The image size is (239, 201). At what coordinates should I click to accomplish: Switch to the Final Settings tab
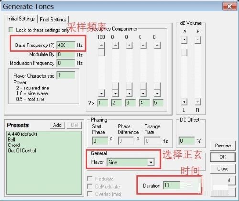[53, 20]
